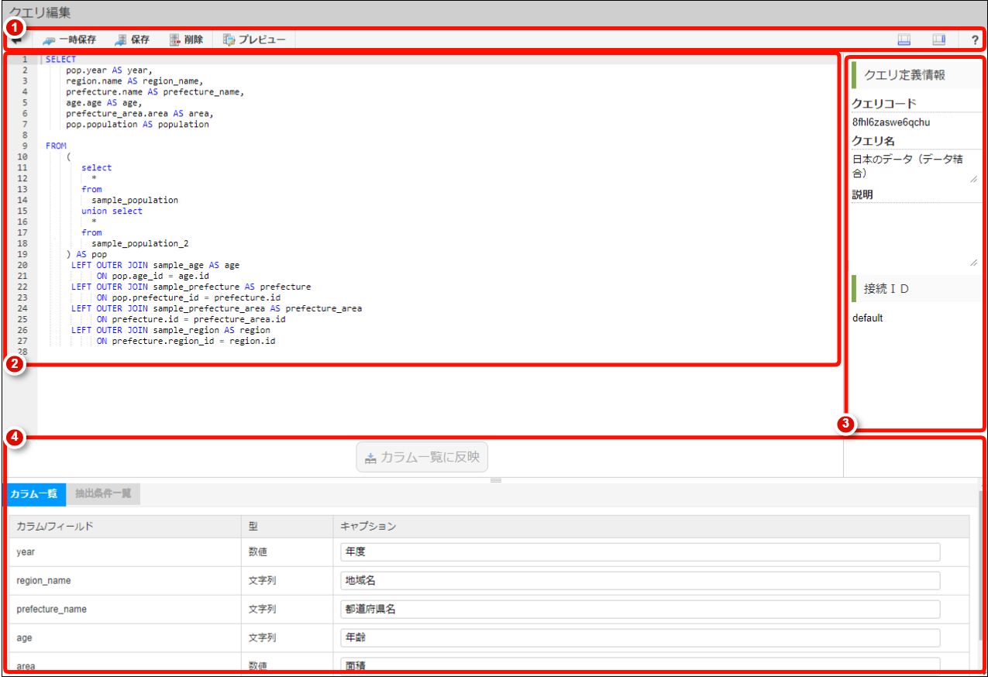Click line number 28 in editor gutter
The image size is (988, 677).
coord(22,352)
